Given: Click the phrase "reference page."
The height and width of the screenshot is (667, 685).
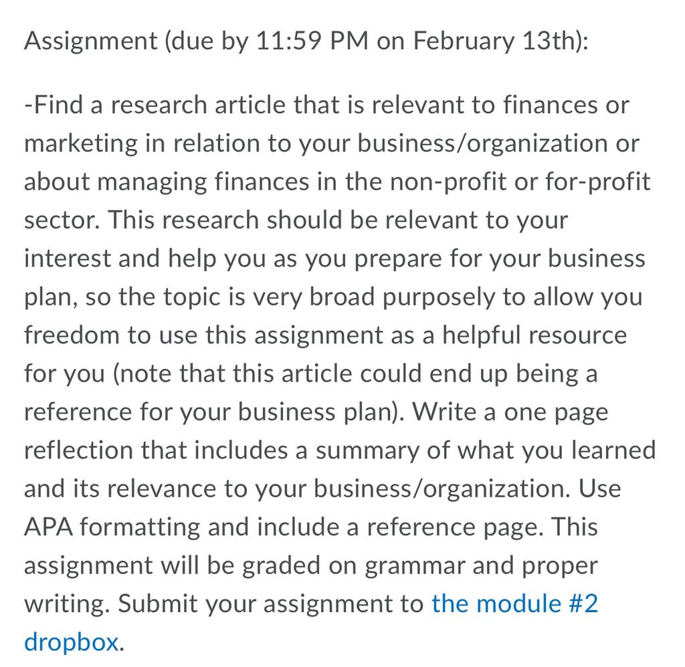Looking at the screenshot, I should pos(456,527).
